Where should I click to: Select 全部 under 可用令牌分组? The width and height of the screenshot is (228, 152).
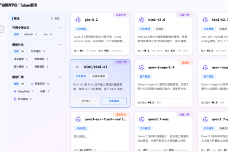[16, 34]
